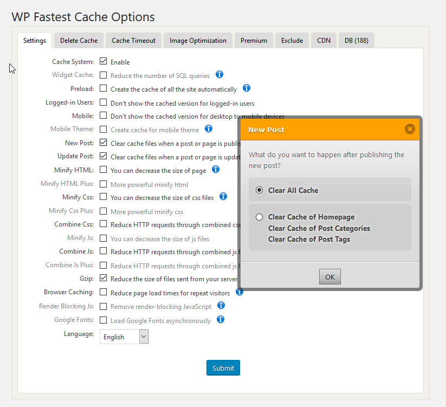Disable the Cache System checkbox
Viewport: 446px width, 407px height.
point(104,62)
